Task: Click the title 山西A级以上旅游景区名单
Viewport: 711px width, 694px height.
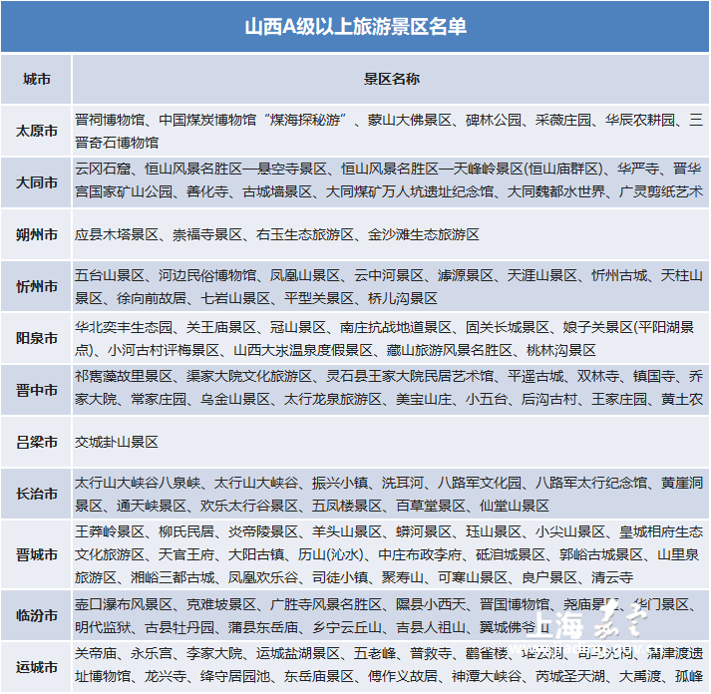Action: tap(355, 26)
